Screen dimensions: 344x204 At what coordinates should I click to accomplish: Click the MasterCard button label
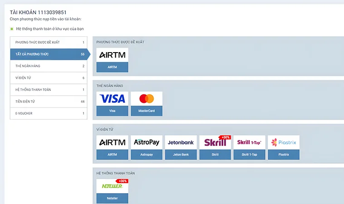(x=147, y=111)
